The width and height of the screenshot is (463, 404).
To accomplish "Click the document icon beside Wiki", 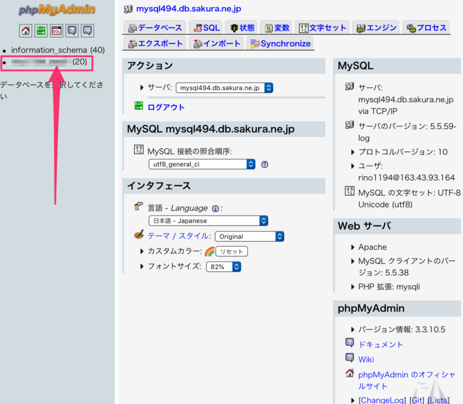I will [x=350, y=358].
